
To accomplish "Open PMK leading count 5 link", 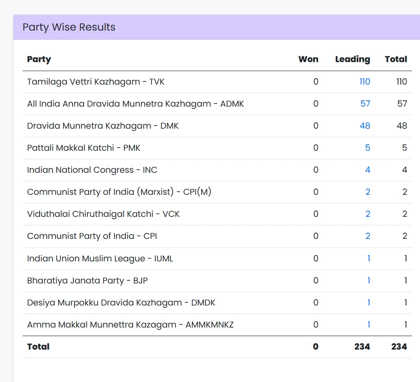I will 368,148.
